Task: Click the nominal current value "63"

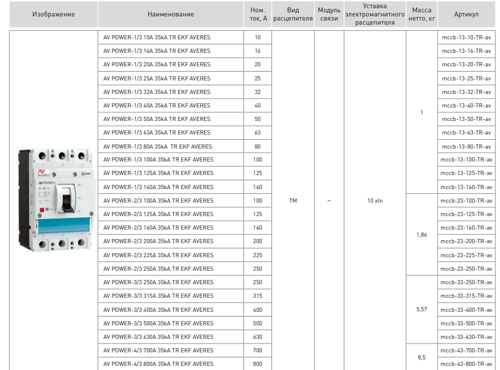Action: pos(258,133)
